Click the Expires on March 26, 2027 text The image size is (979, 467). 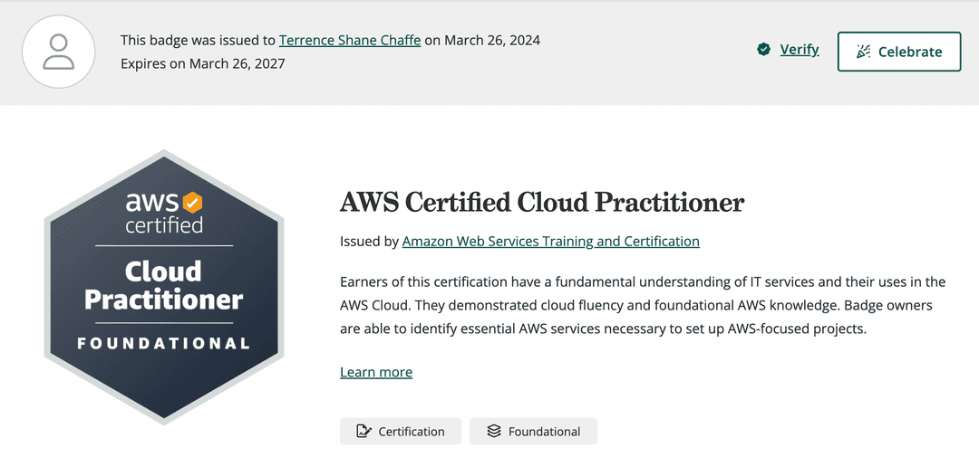(203, 64)
